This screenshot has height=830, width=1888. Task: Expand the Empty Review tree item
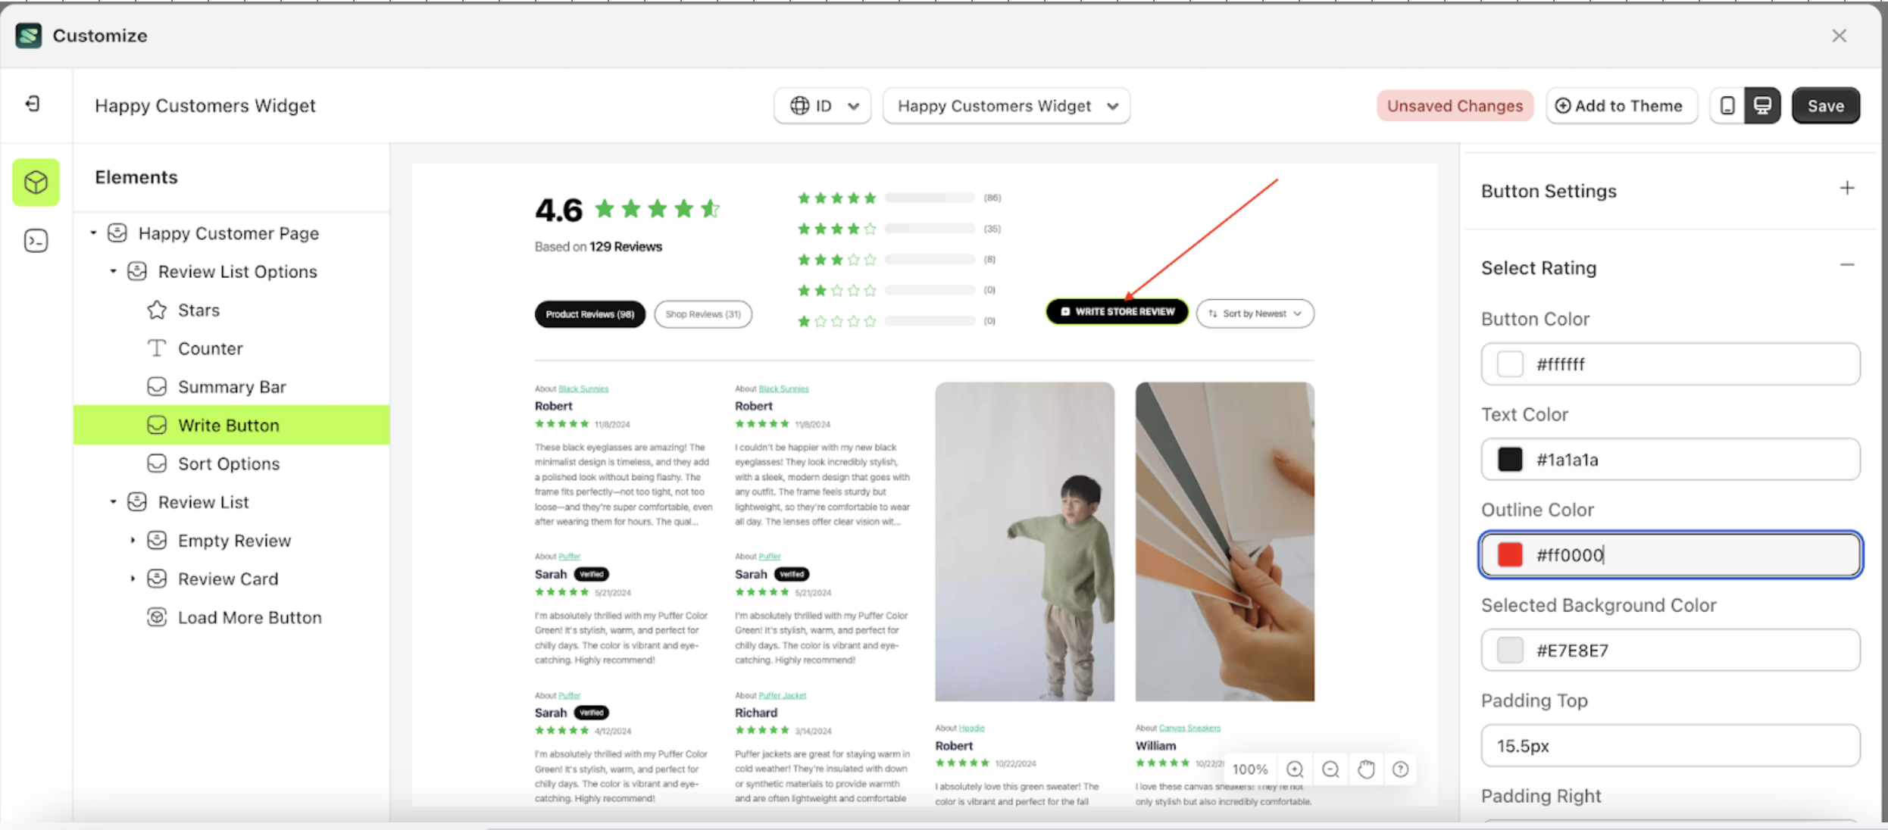click(134, 540)
